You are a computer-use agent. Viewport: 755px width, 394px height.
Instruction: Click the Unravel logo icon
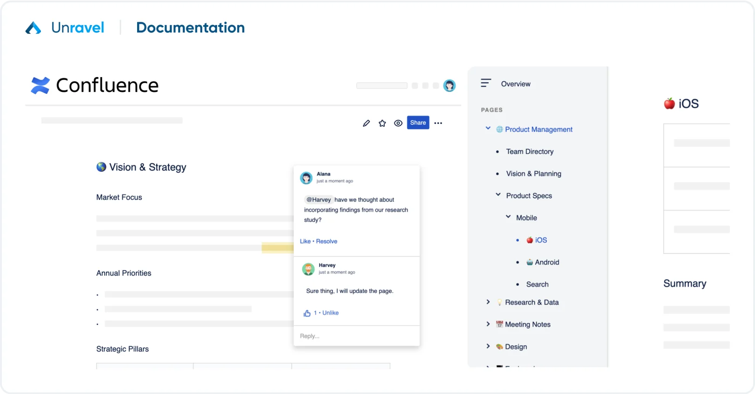[x=33, y=28]
